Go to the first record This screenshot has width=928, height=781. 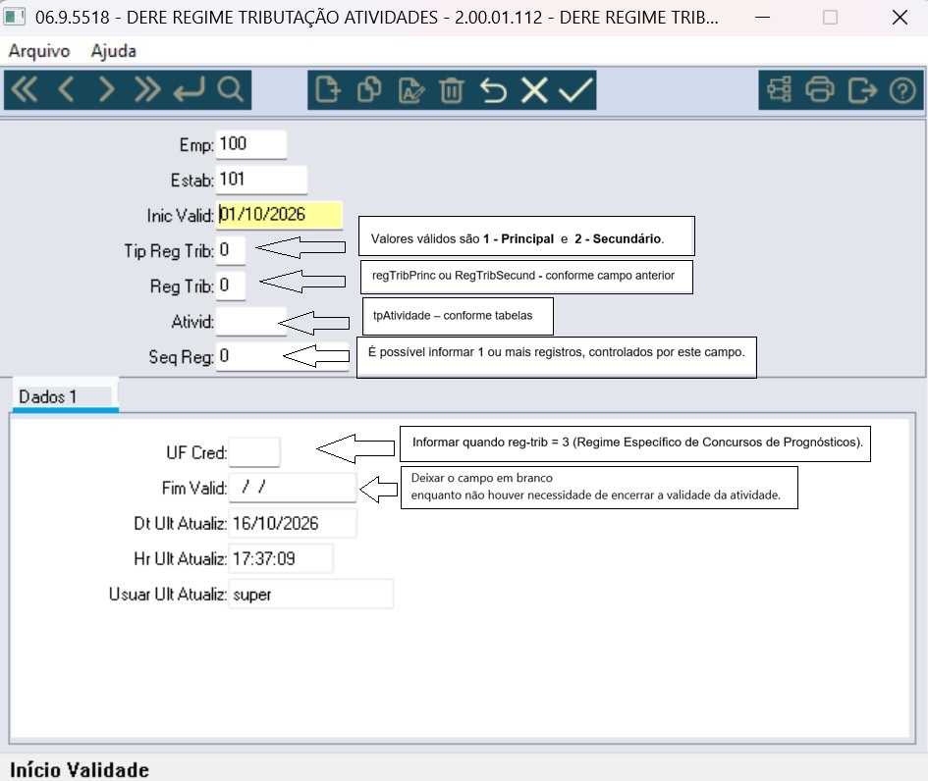[25, 90]
